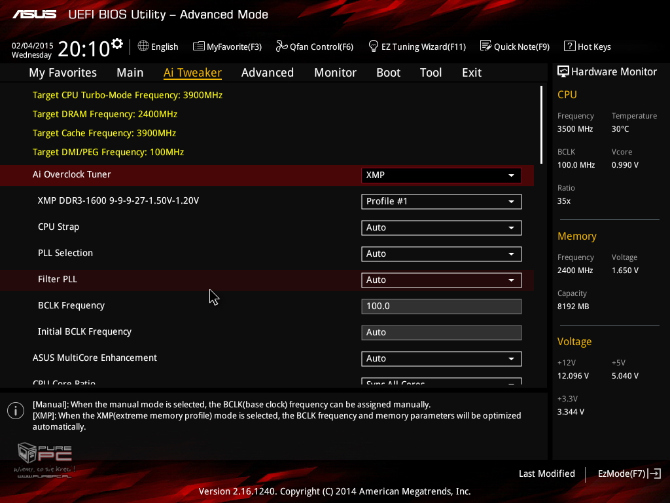Switch to the Main tab

(x=130, y=73)
